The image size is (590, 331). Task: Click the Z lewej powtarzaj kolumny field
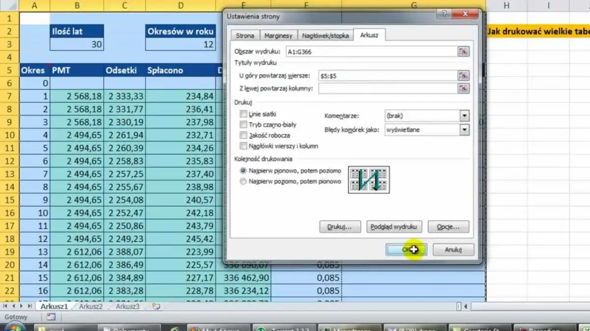pyautogui.click(x=387, y=88)
